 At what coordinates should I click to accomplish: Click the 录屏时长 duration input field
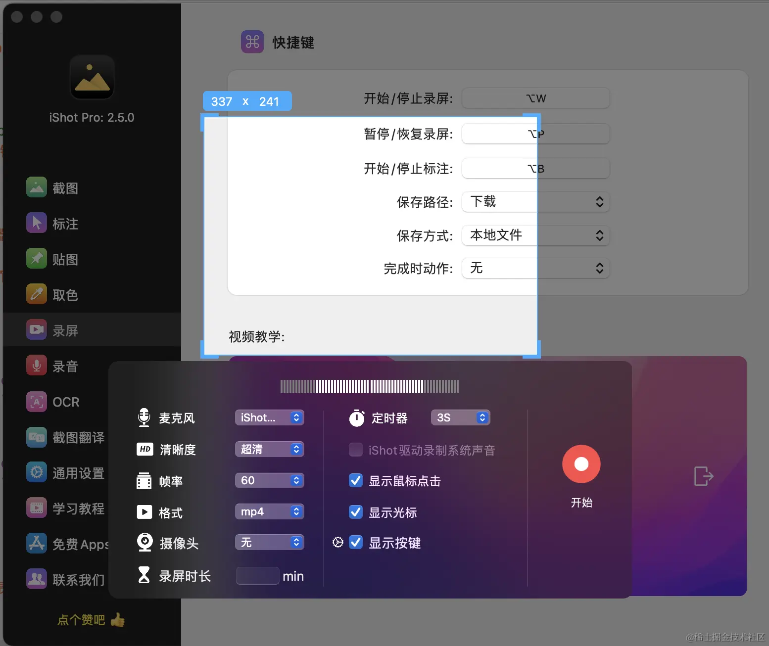(x=257, y=575)
